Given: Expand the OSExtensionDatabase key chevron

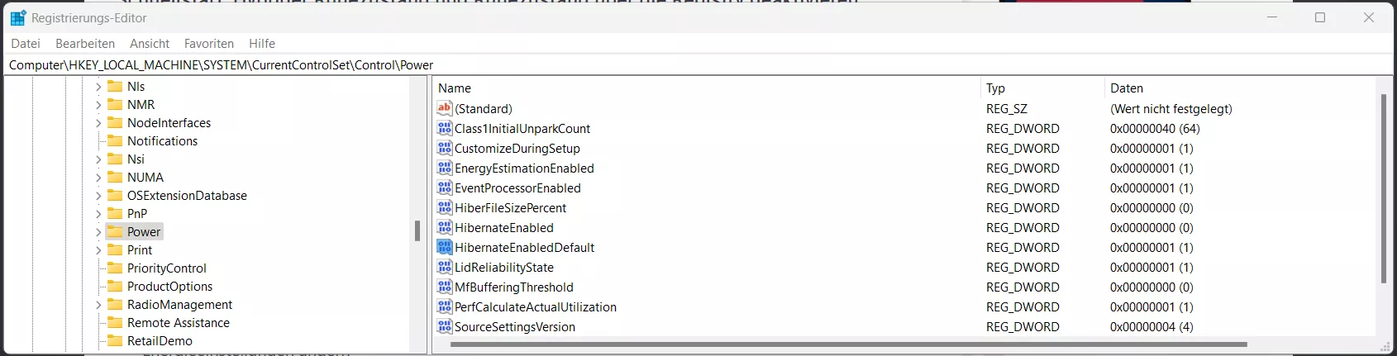Looking at the screenshot, I should (98, 195).
